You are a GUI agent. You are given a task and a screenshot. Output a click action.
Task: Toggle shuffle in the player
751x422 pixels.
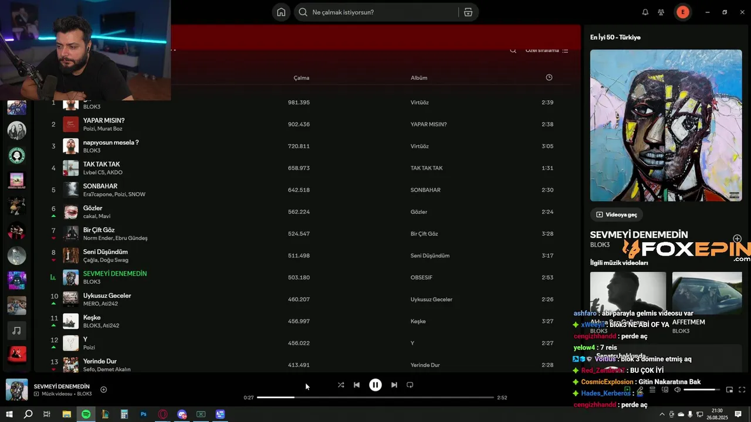coord(341,385)
